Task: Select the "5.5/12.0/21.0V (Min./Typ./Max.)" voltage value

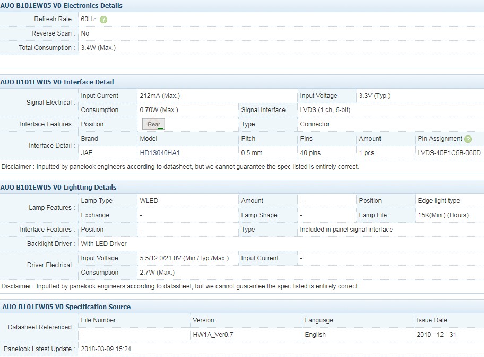Action: pos(184,258)
